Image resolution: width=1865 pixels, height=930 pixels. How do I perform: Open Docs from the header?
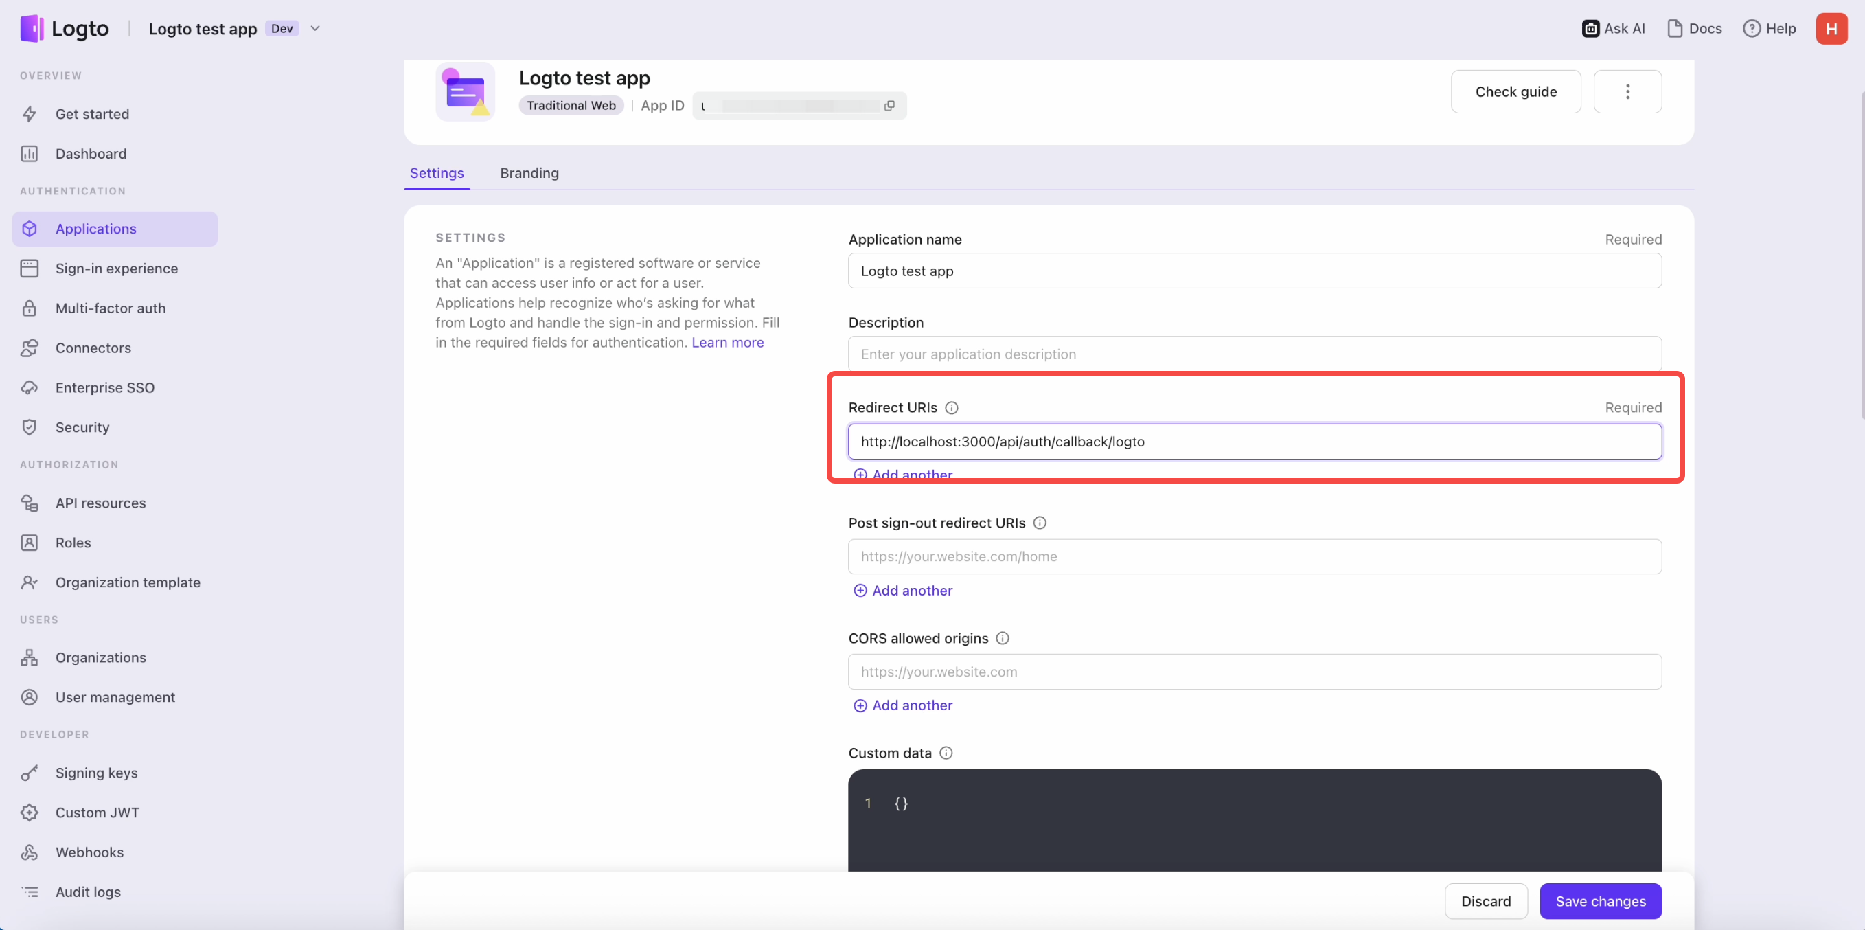(x=1694, y=28)
